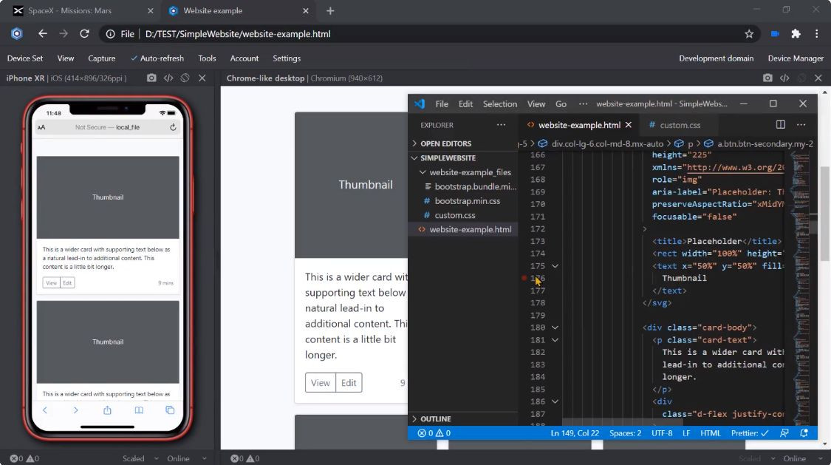Viewport: 831px width, 465px height.
Task: Tap the iPhone Safari back chevron
Action: [x=45, y=410]
